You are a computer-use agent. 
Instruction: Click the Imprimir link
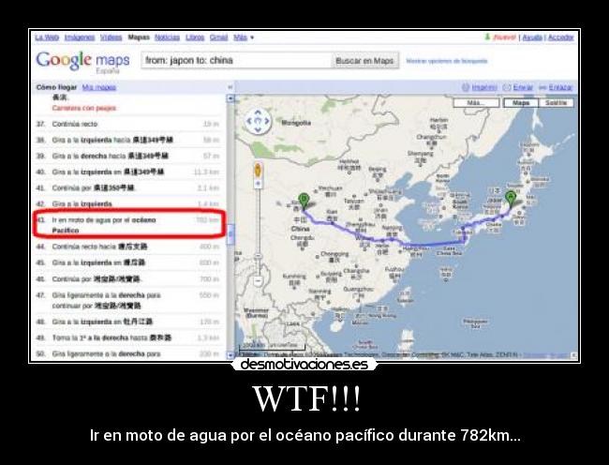(484, 87)
